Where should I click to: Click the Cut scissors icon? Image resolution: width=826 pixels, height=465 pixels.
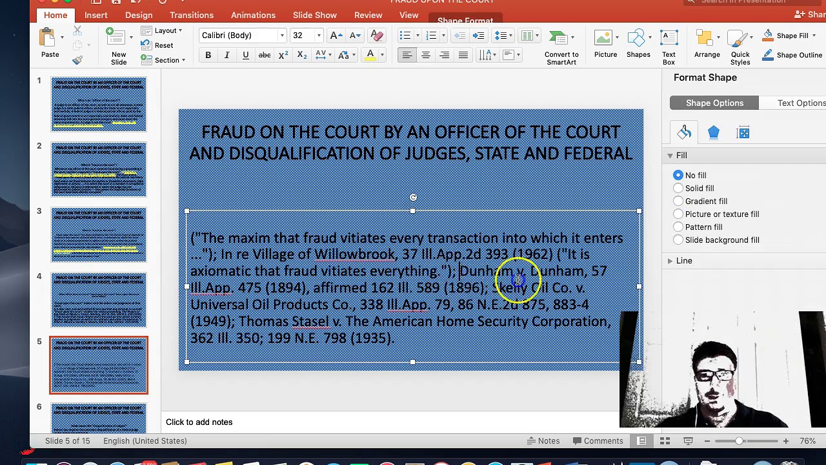pyautogui.click(x=77, y=30)
